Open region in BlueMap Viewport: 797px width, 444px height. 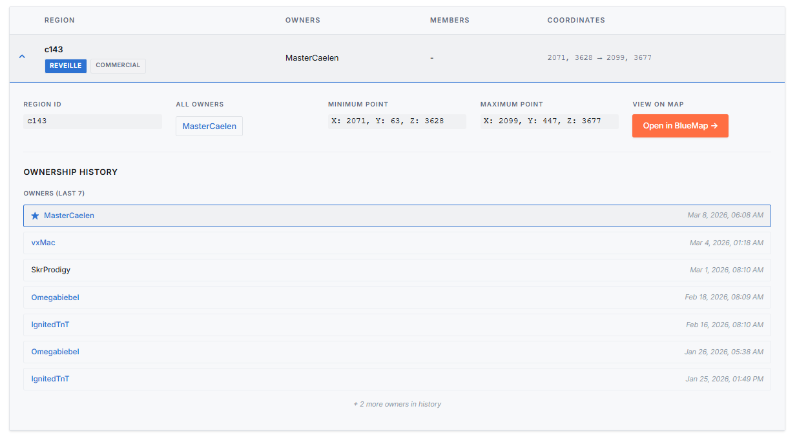679,126
